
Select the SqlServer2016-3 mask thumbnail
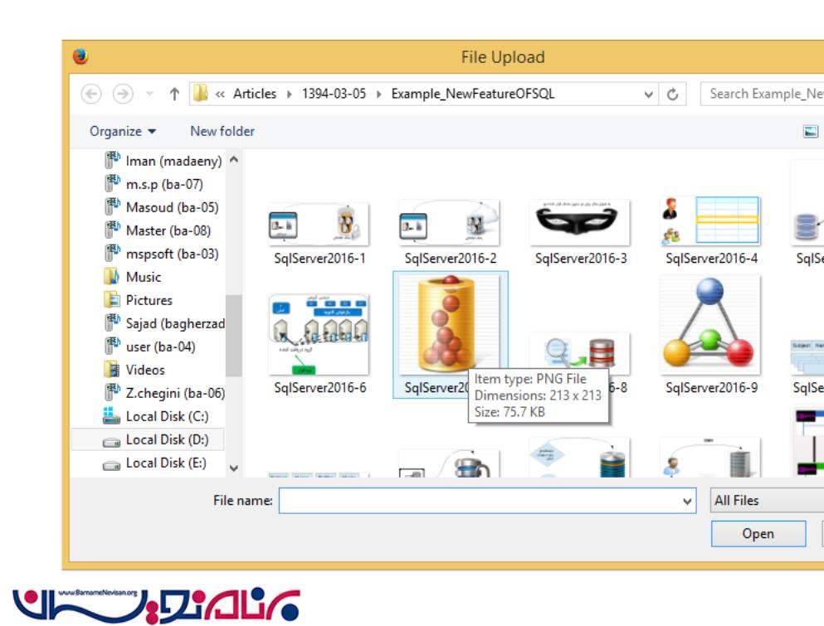[580, 222]
